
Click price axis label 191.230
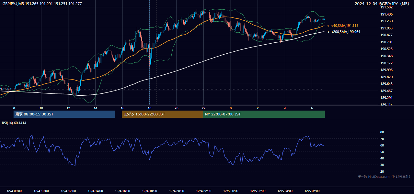[386, 21]
